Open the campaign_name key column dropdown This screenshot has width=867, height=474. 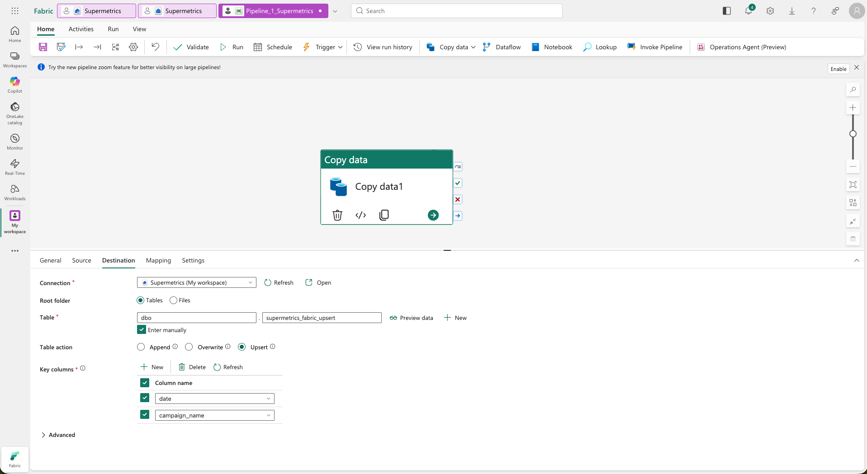pos(215,415)
